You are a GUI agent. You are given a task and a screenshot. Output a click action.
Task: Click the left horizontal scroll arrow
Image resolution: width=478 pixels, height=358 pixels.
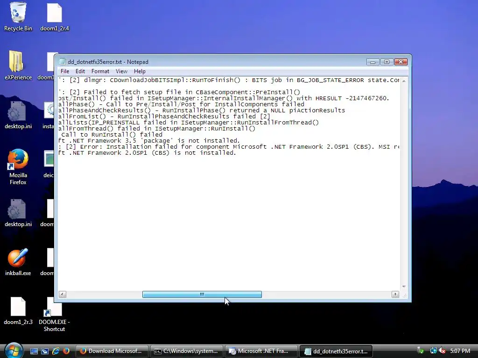click(x=62, y=295)
